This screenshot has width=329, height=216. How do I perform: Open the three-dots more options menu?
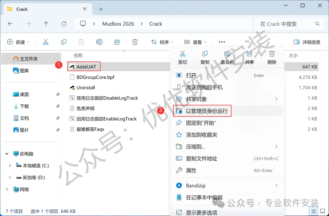(222, 42)
